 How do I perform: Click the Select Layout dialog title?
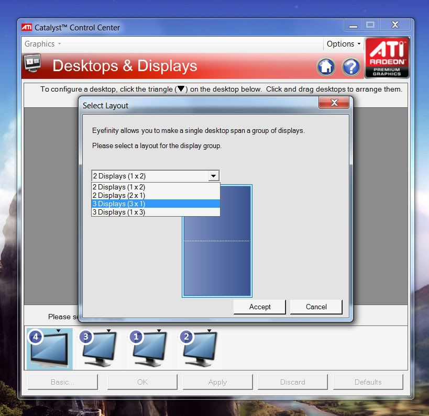pos(105,106)
